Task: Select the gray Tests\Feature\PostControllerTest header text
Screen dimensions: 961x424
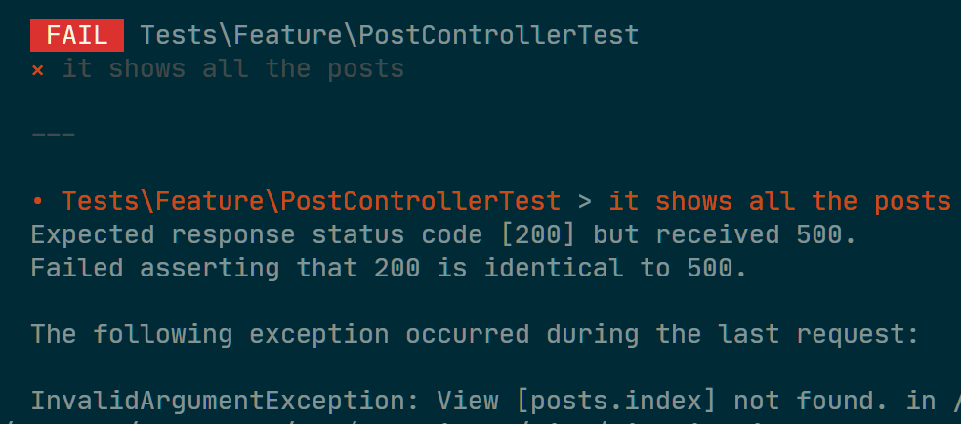Action: 390,35
